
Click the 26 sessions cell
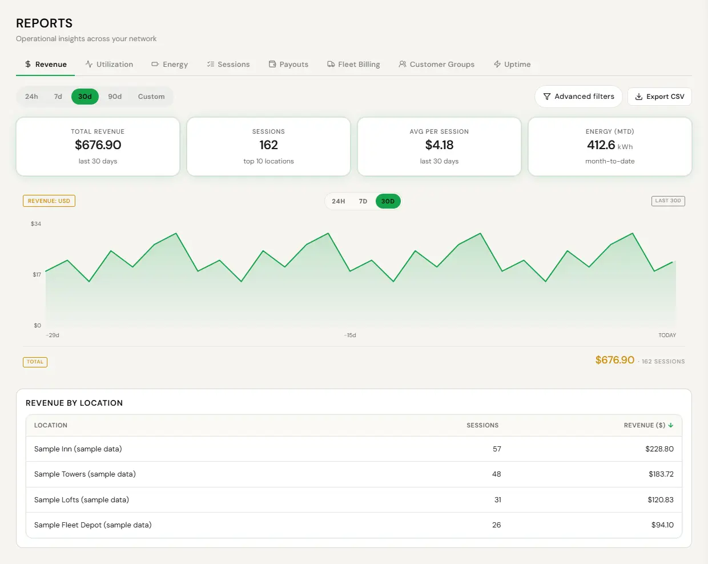pyautogui.click(x=497, y=525)
